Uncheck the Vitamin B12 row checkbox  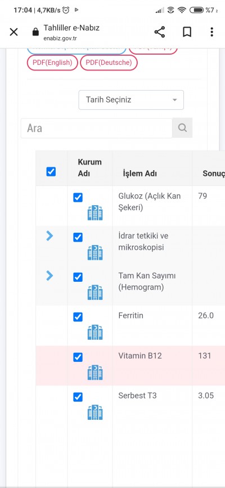(x=78, y=357)
